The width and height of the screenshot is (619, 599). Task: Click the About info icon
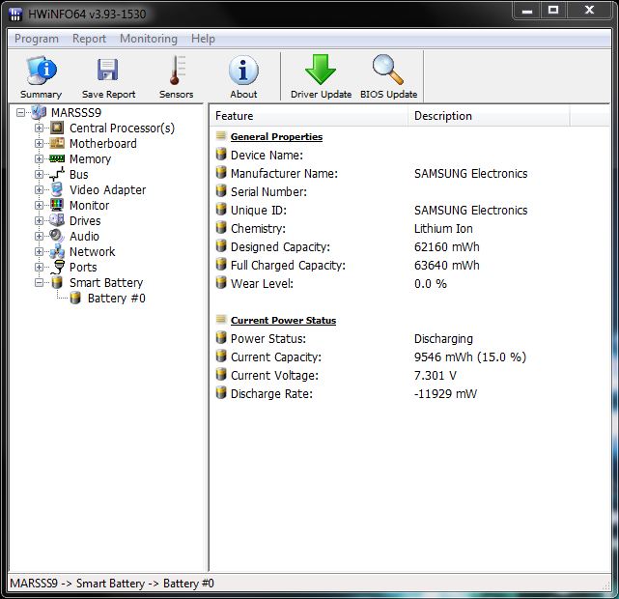[243, 71]
